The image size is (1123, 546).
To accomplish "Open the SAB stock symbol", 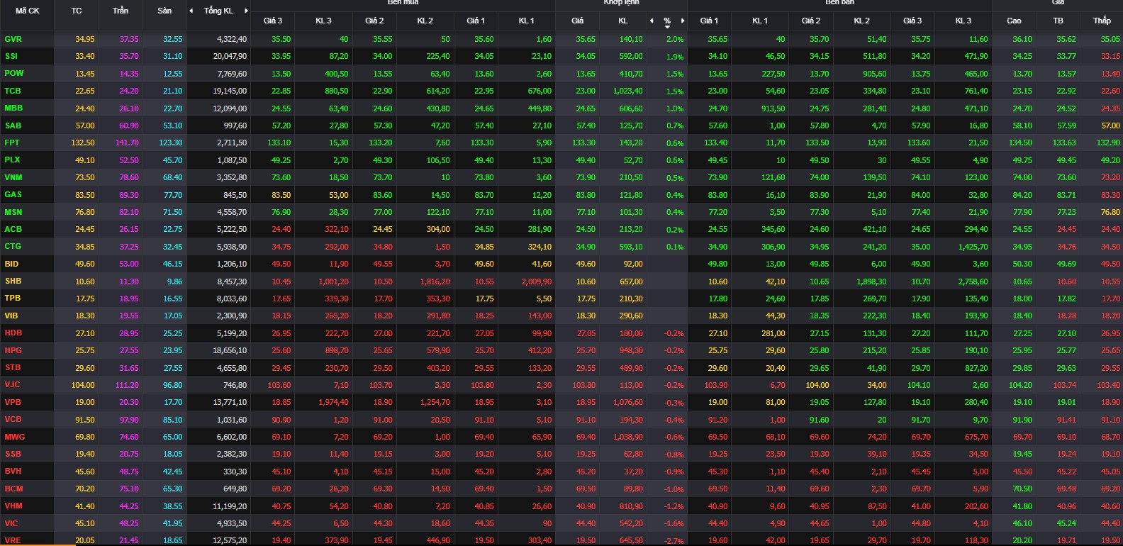I will [x=13, y=126].
